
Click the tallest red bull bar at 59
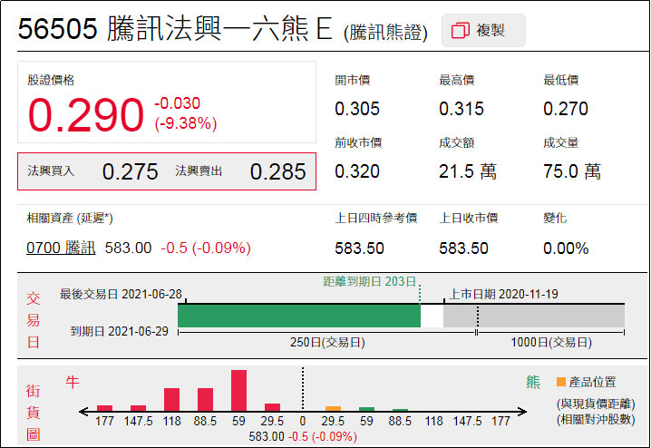(x=238, y=390)
